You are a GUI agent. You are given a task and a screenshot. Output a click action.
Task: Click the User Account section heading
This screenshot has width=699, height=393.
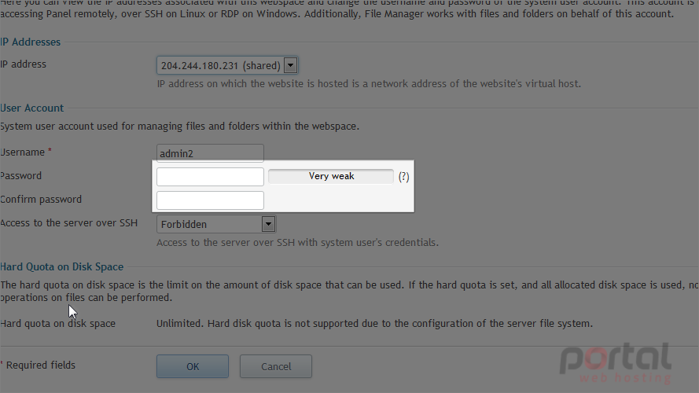tap(32, 108)
